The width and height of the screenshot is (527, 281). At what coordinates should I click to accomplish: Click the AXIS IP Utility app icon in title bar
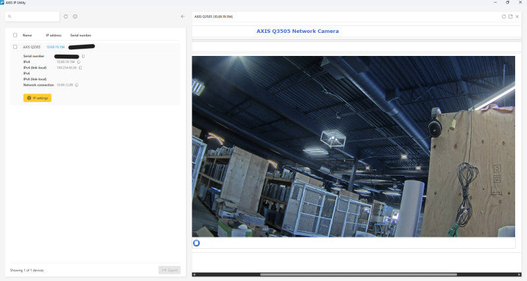coord(2,3)
